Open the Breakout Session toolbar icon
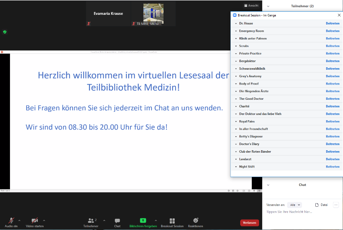This screenshot has height=230, width=343. click(x=172, y=220)
